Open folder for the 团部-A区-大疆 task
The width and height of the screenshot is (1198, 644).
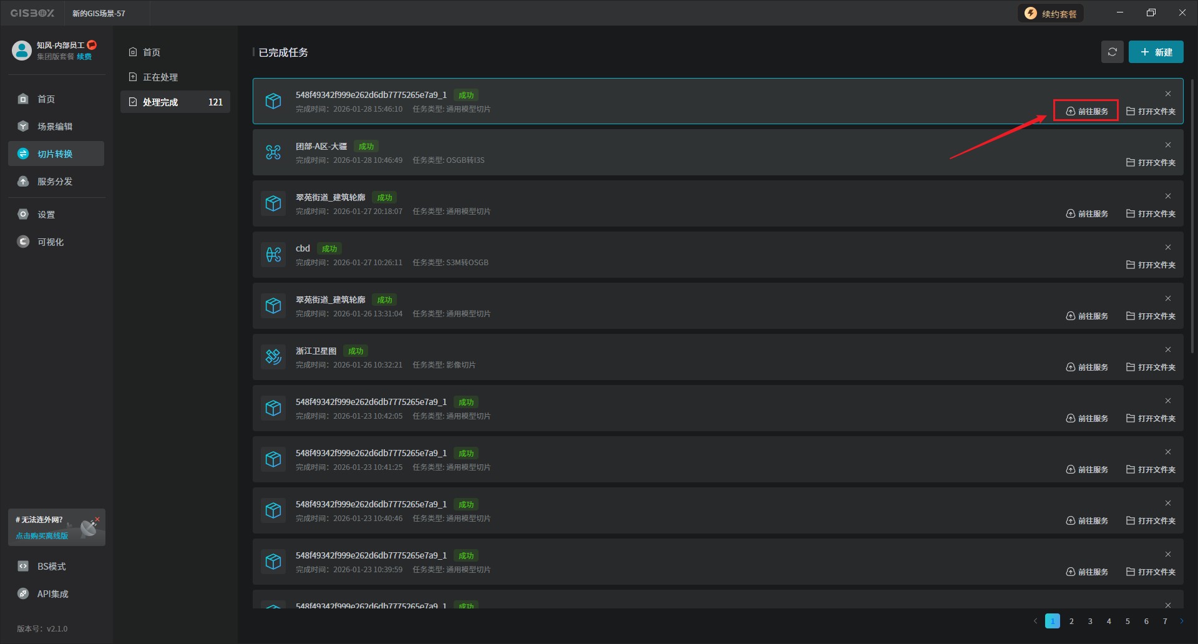pos(1151,163)
